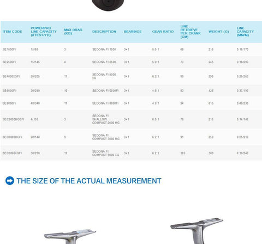Select the DESCRIPTION column header

click(104, 32)
